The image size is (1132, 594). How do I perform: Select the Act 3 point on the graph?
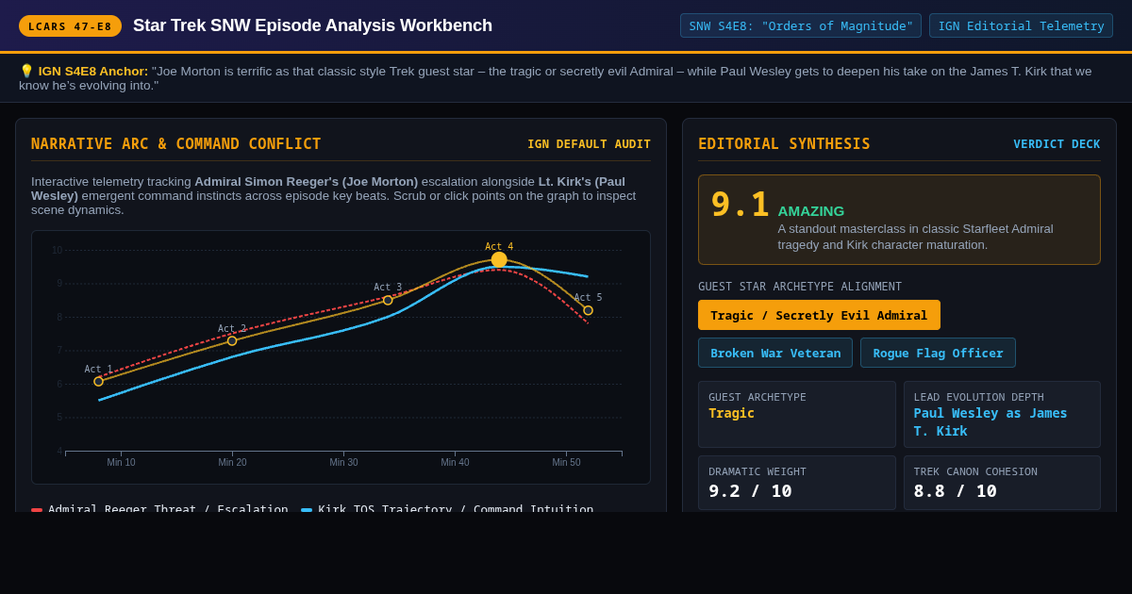click(x=388, y=300)
